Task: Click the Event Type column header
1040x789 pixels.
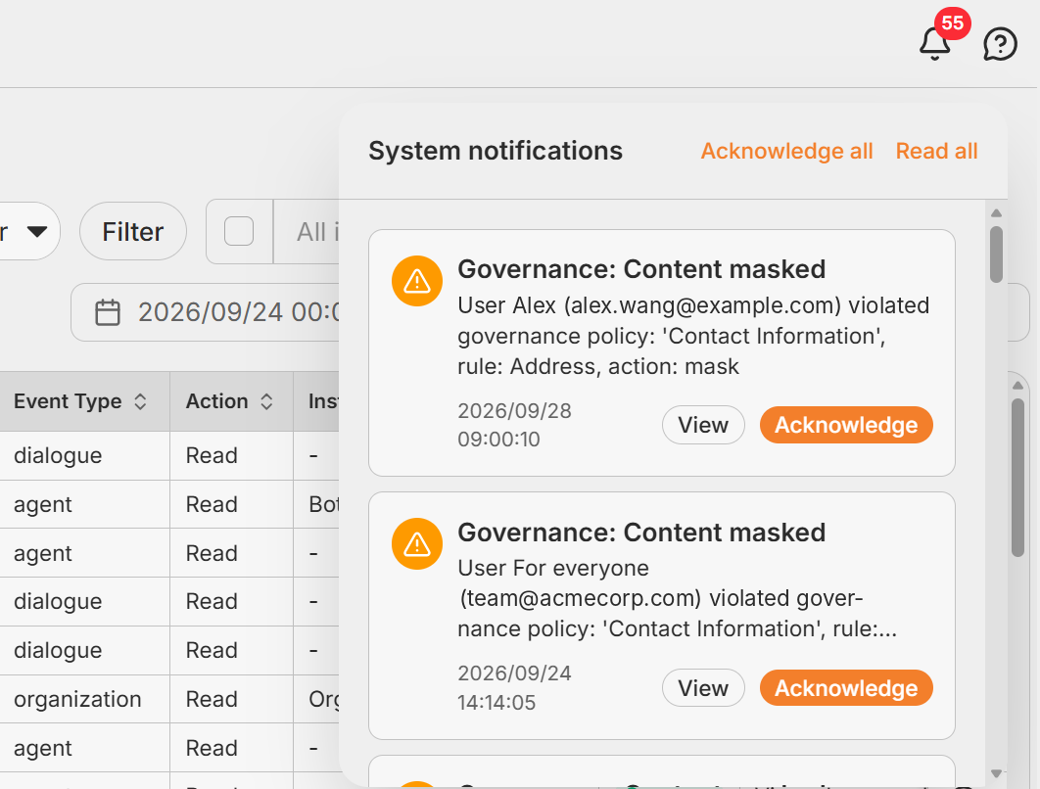Action: [x=85, y=401]
